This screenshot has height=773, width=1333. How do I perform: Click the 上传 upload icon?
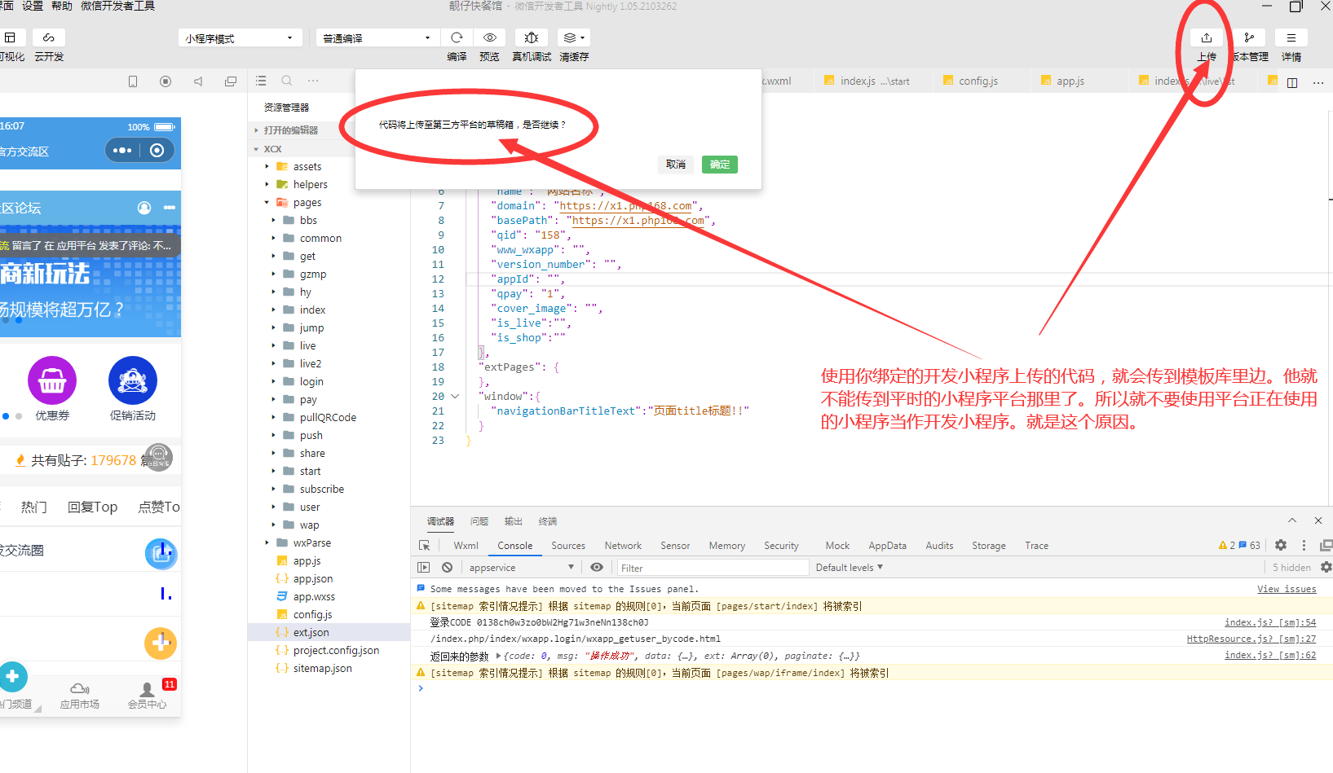pyautogui.click(x=1206, y=37)
